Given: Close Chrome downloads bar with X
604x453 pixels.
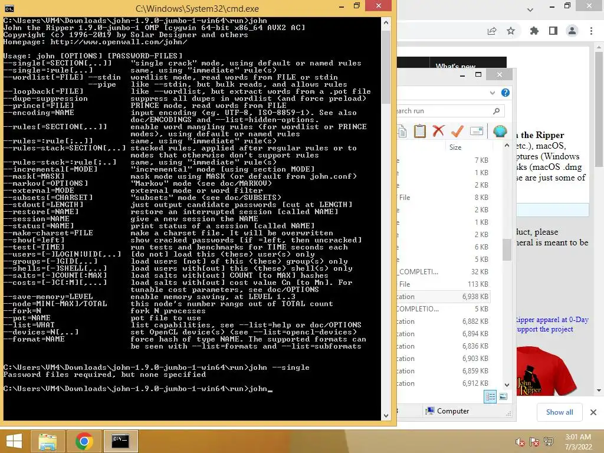Looking at the screenshot, I should 593,412.
